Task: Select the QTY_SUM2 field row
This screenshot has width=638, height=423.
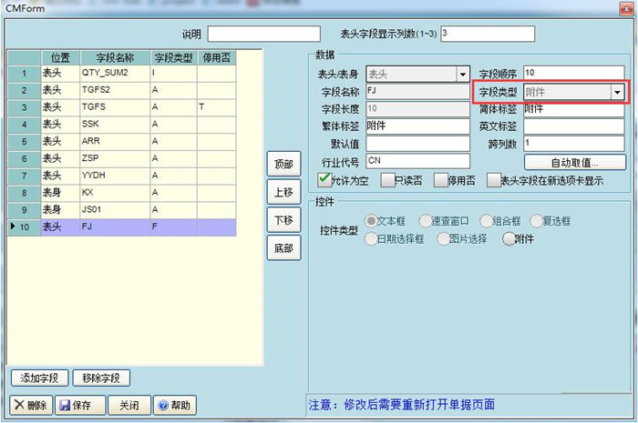Action: pyautogui.click(x=122, y=73)
